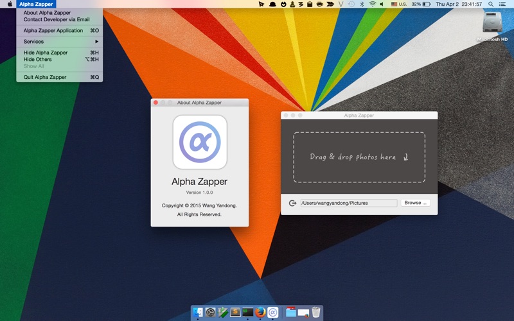Open the Macintosh HD desktop icon
This screenshot has width=514, height=321.
(x=492, y=26)
